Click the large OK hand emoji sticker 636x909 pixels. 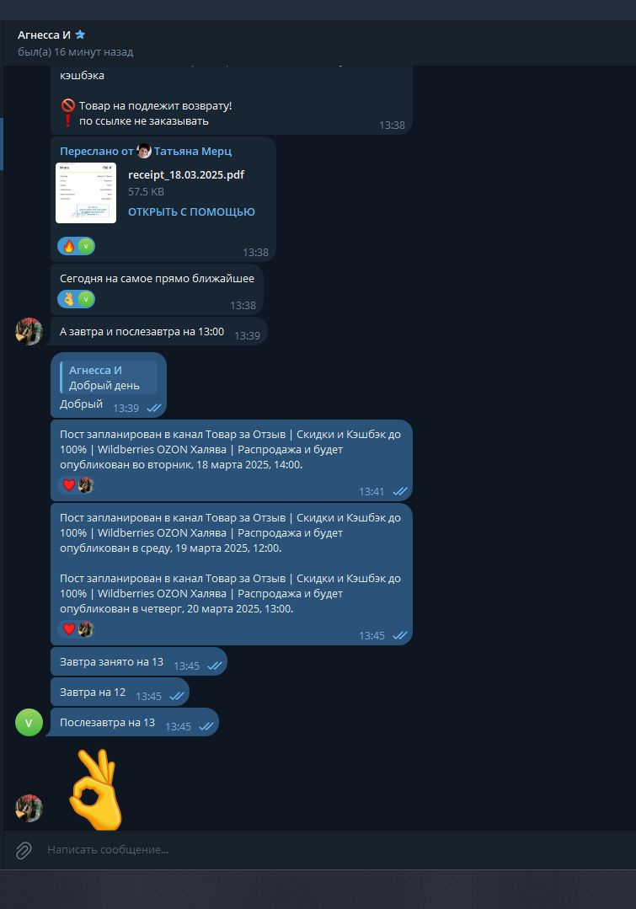coord(96,789)
